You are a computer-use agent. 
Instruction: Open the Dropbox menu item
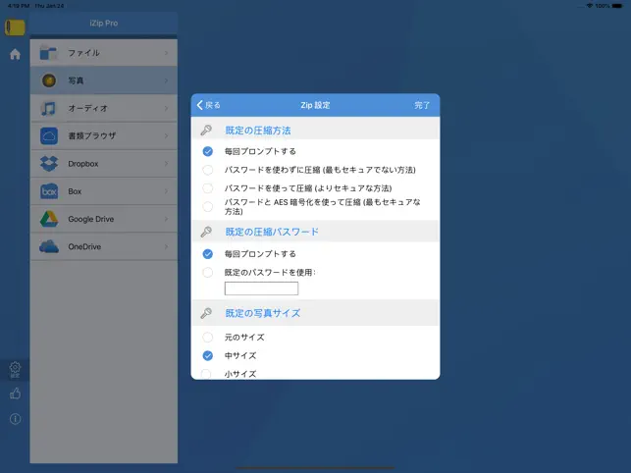104,164
